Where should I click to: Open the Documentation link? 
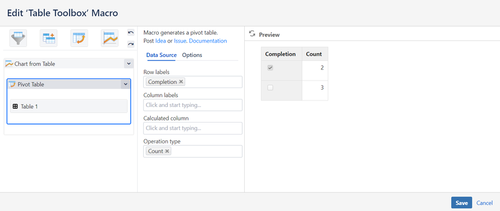[x=208, y=41]
